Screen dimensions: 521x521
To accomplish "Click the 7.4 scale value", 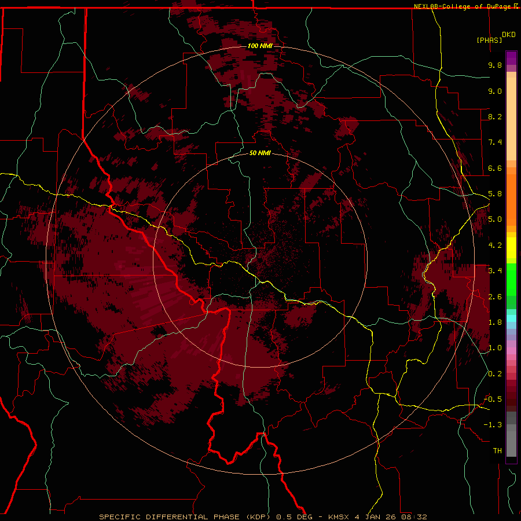I will click(495, 142).
